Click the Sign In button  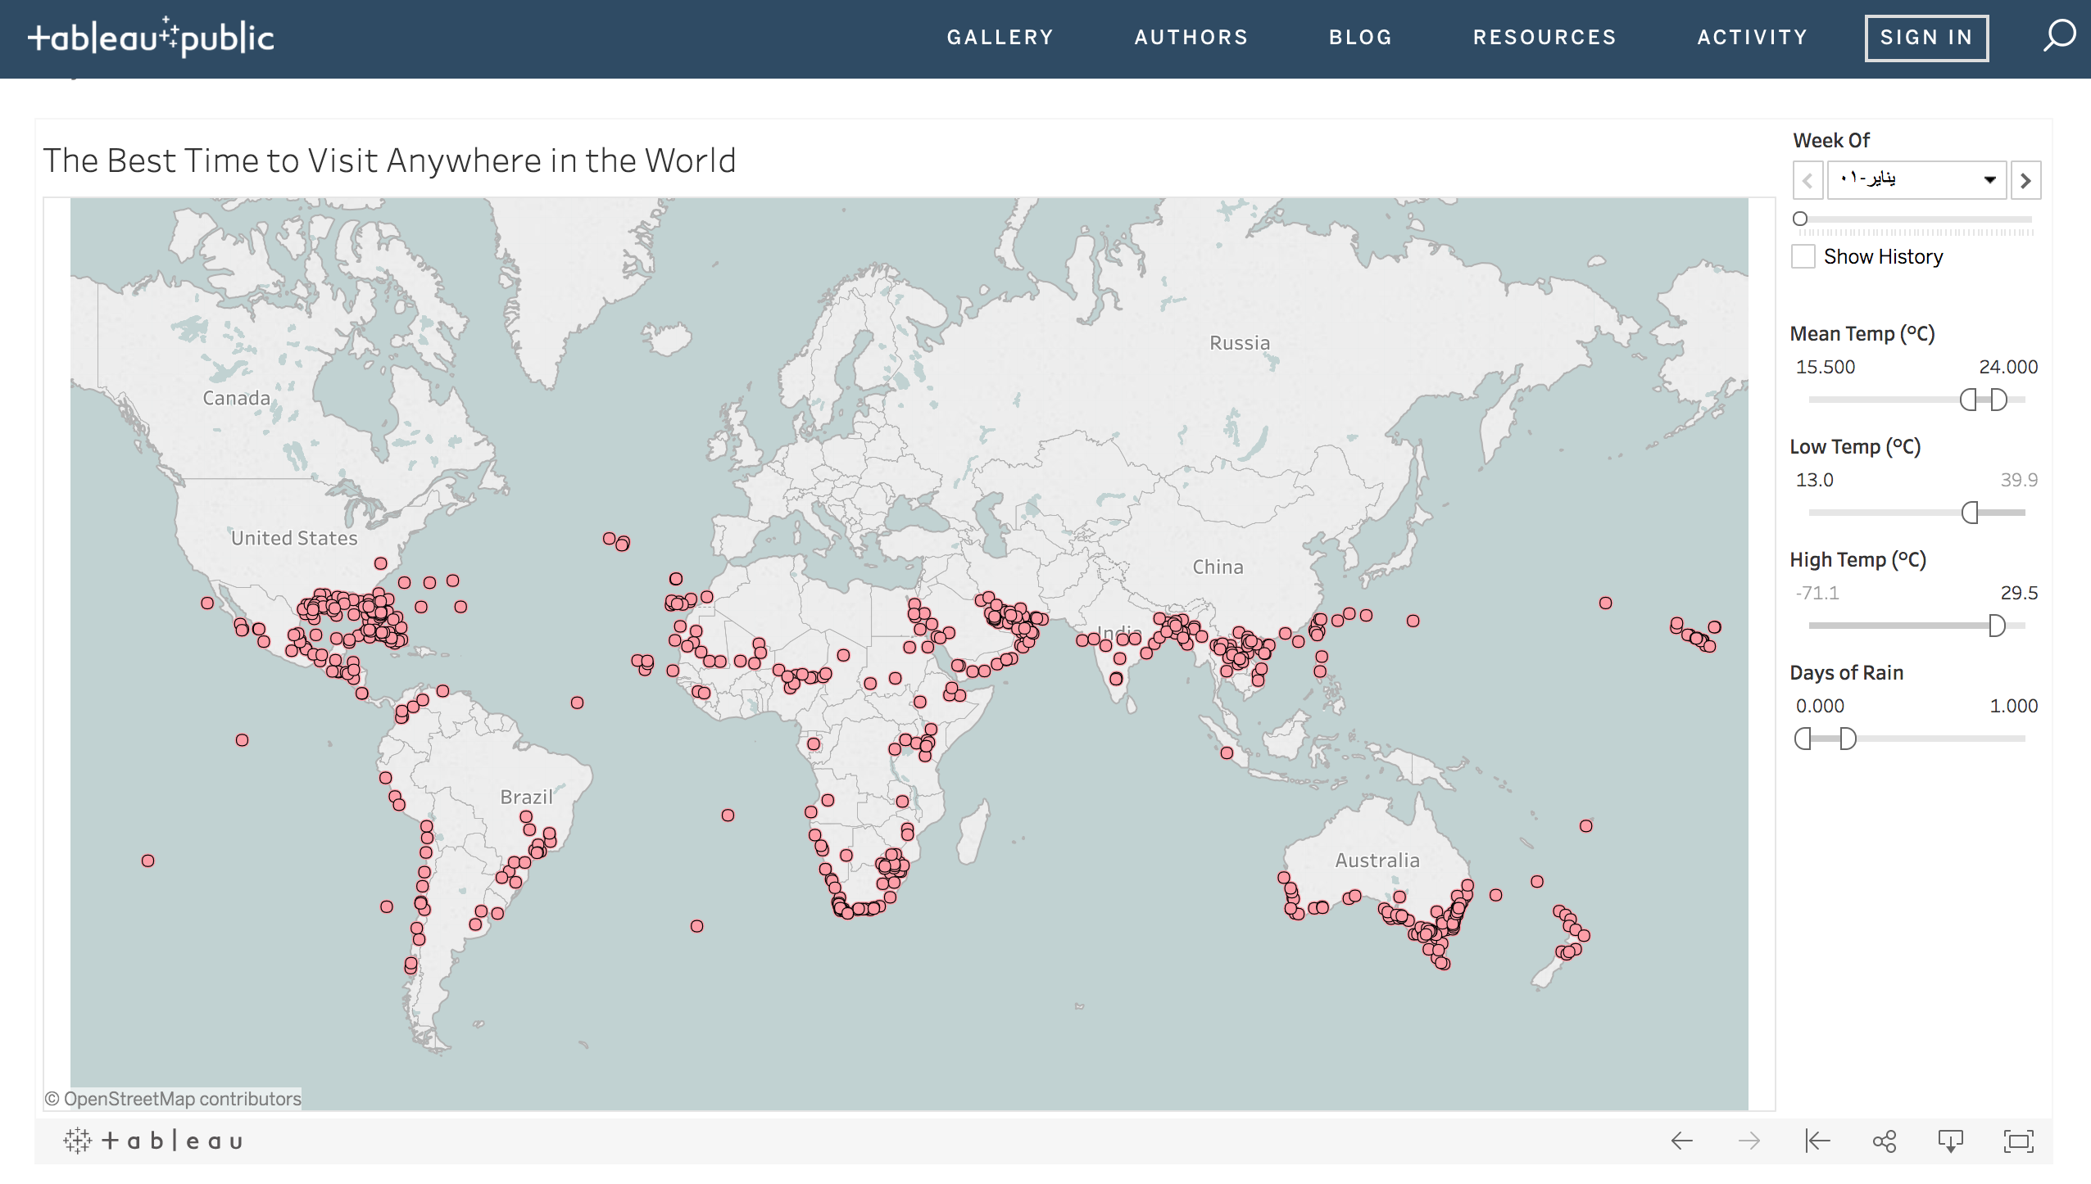coord(1925,38)
